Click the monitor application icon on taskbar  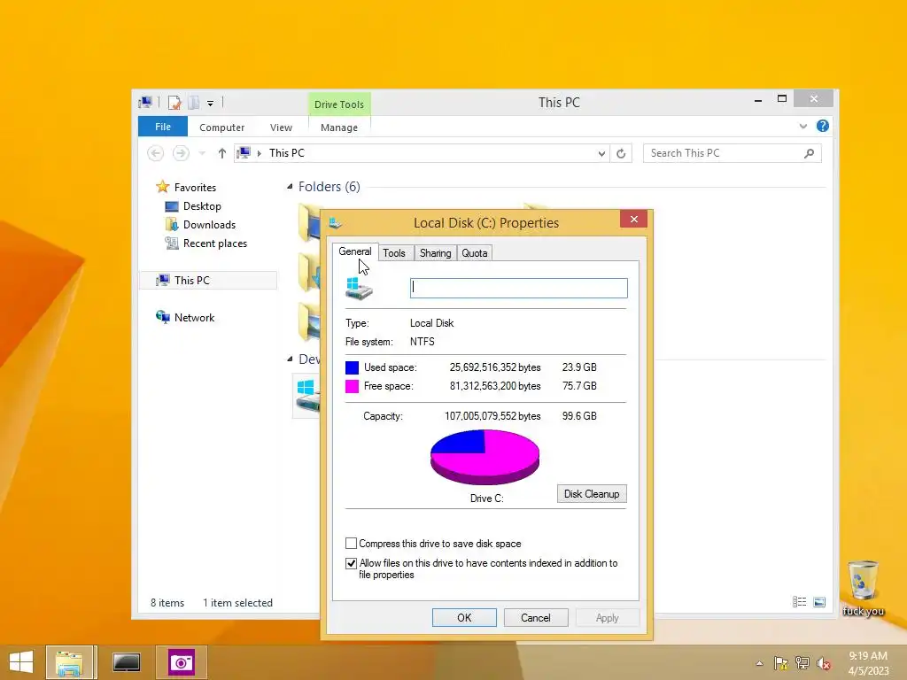[x=126, y=662]
